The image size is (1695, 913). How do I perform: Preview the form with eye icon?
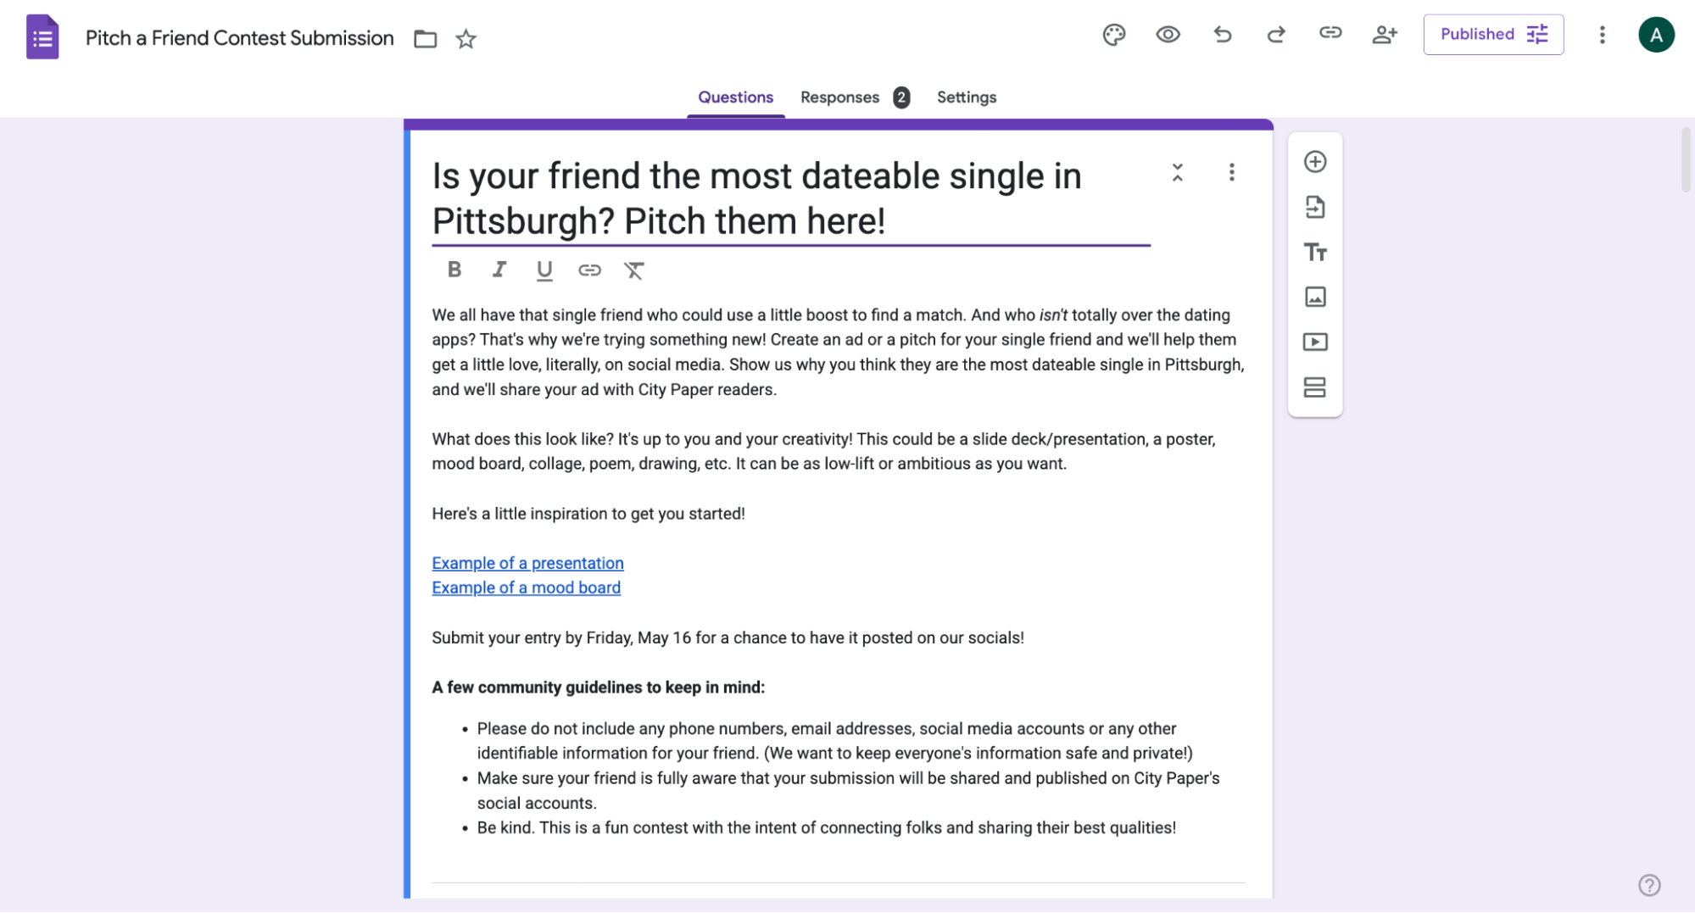pyautogui.click(x=1168, y=35)
